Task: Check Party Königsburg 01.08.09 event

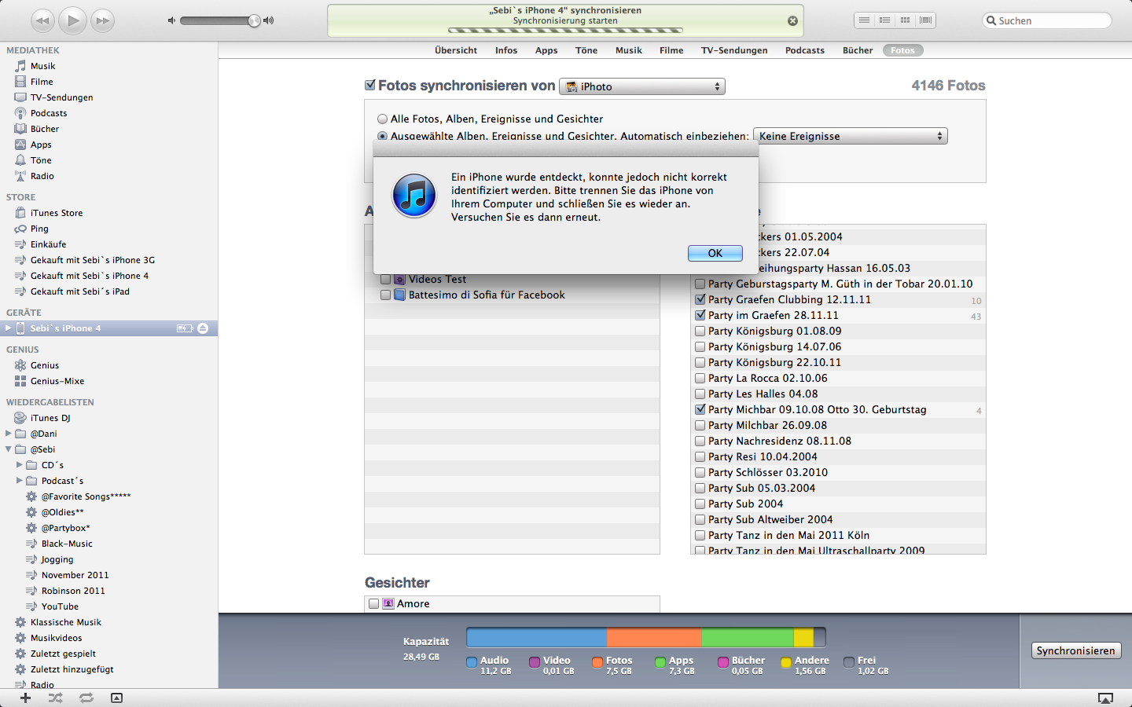Action: [700, 331]
